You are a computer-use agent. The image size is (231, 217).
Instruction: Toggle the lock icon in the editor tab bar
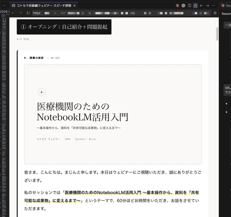195,5
